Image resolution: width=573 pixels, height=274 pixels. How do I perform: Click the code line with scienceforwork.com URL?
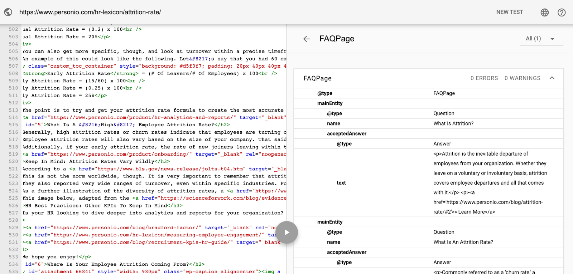[154, 198]
